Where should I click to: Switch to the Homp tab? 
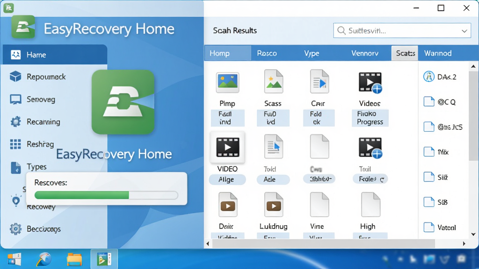pos(228,53)
